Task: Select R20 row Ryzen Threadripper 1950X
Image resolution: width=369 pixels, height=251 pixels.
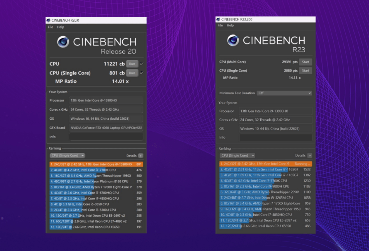Action: (96, 176)
